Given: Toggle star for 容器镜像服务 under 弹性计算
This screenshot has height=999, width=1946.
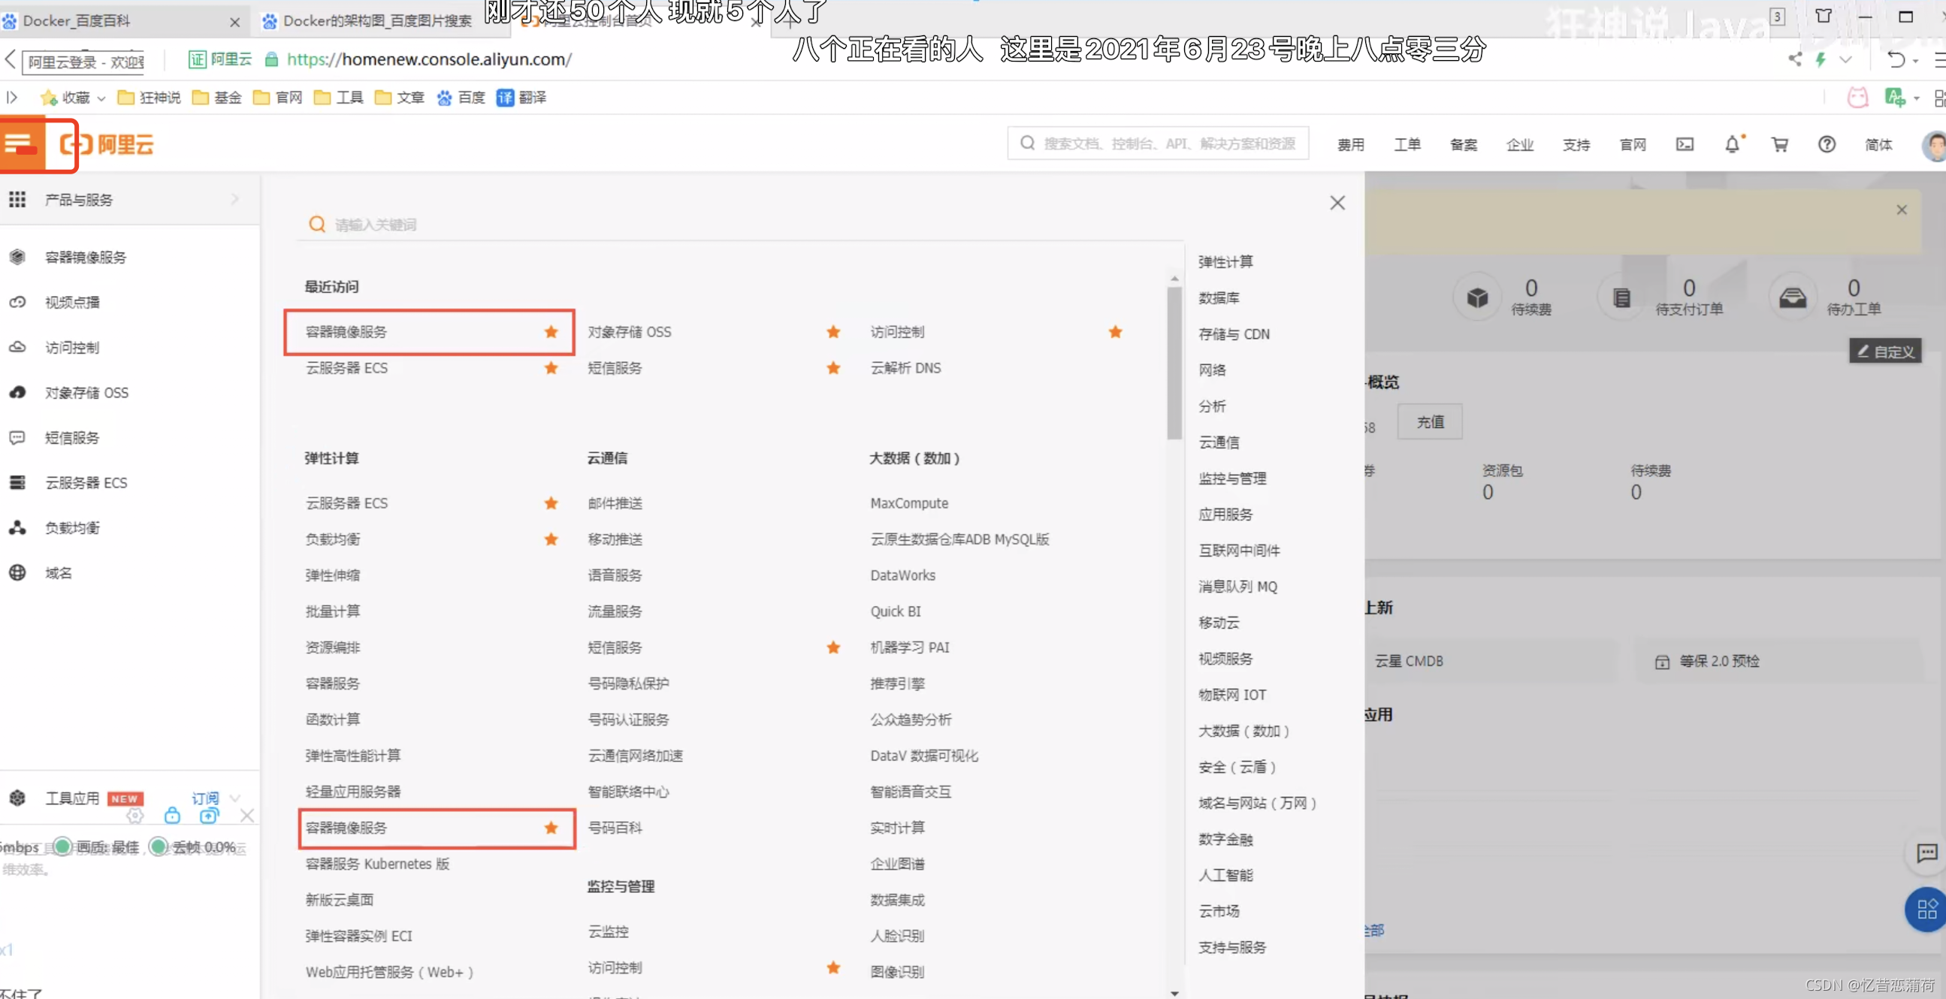Looking at the screenshot, I should click(551, 828).
